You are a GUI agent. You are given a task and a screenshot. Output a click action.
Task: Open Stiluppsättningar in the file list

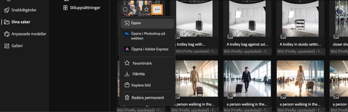(81, 8)
